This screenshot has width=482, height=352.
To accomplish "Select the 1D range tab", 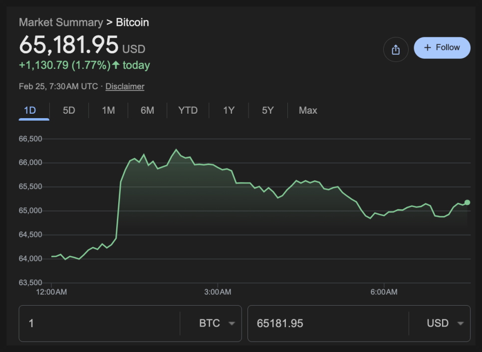I will click(30, 110).
